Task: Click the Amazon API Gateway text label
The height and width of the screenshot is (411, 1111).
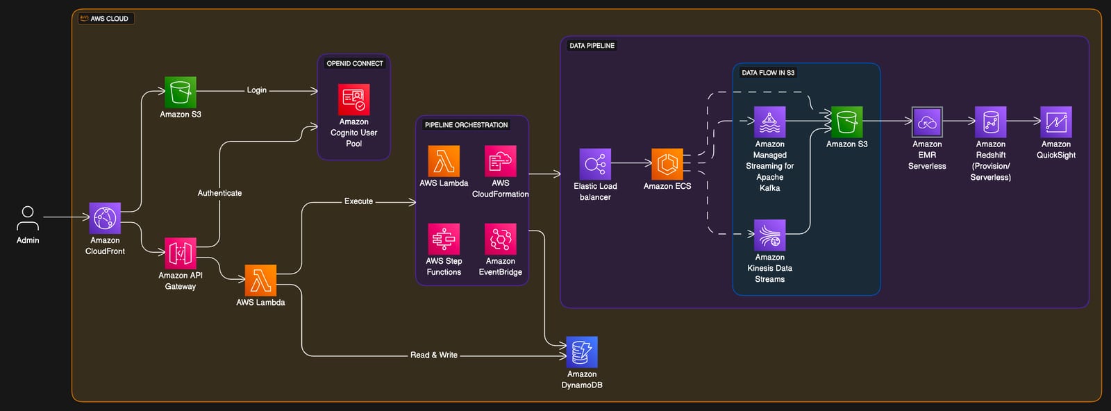Action: [181, 281]
